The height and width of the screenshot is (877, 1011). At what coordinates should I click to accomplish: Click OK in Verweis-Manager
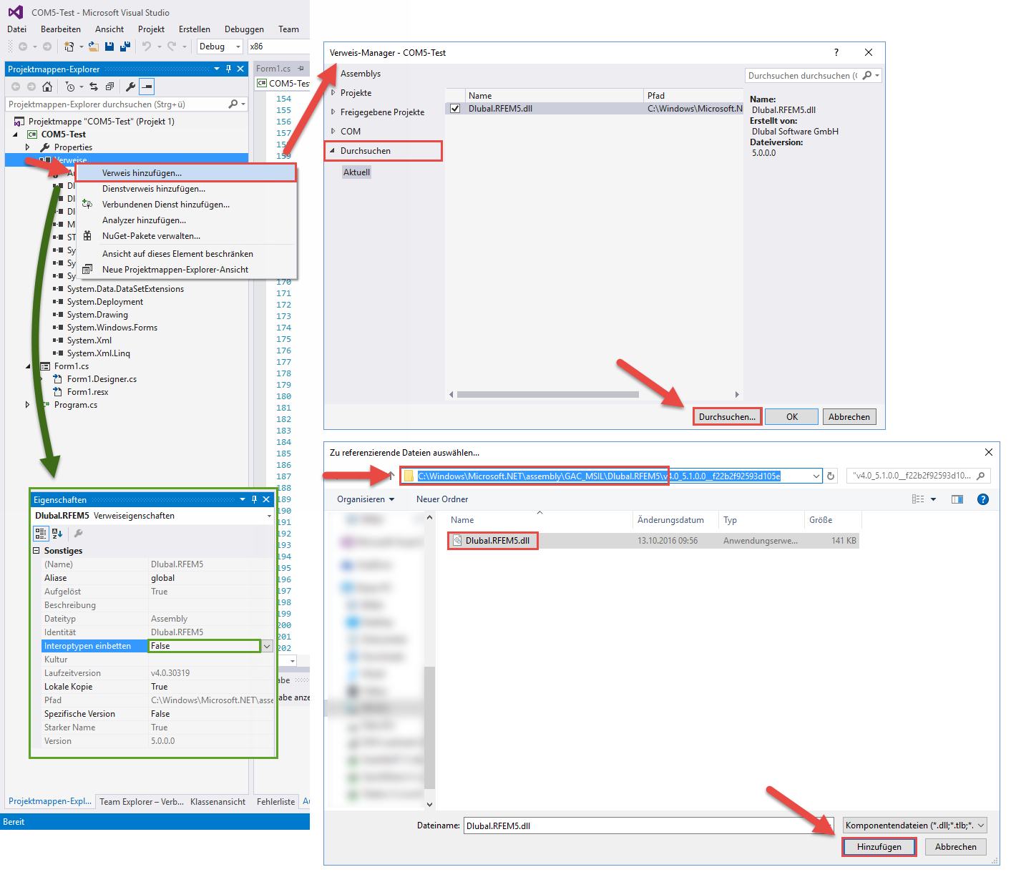(792, 417)
